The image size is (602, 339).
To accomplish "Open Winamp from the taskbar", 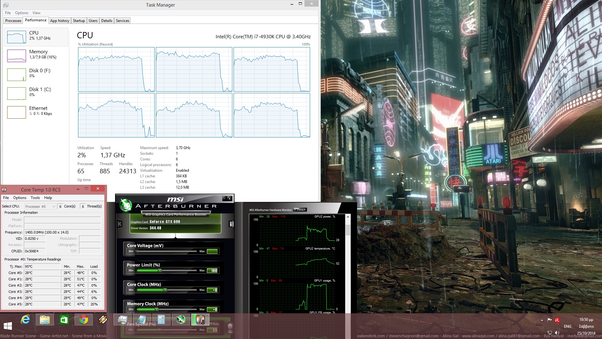I will 103,320.
